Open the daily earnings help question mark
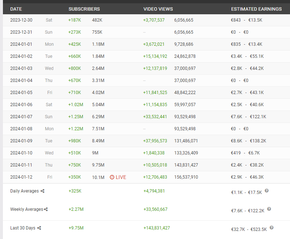Screen dimensions: 290x239 click(x=267, y=190)
